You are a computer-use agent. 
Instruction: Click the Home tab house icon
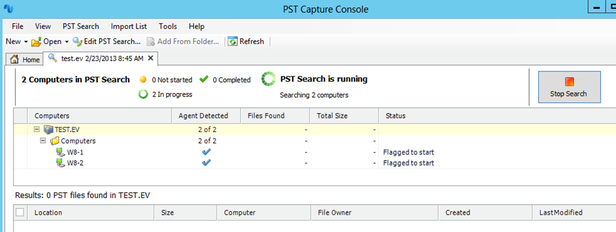pyautogui.click(x=15, y=59)
